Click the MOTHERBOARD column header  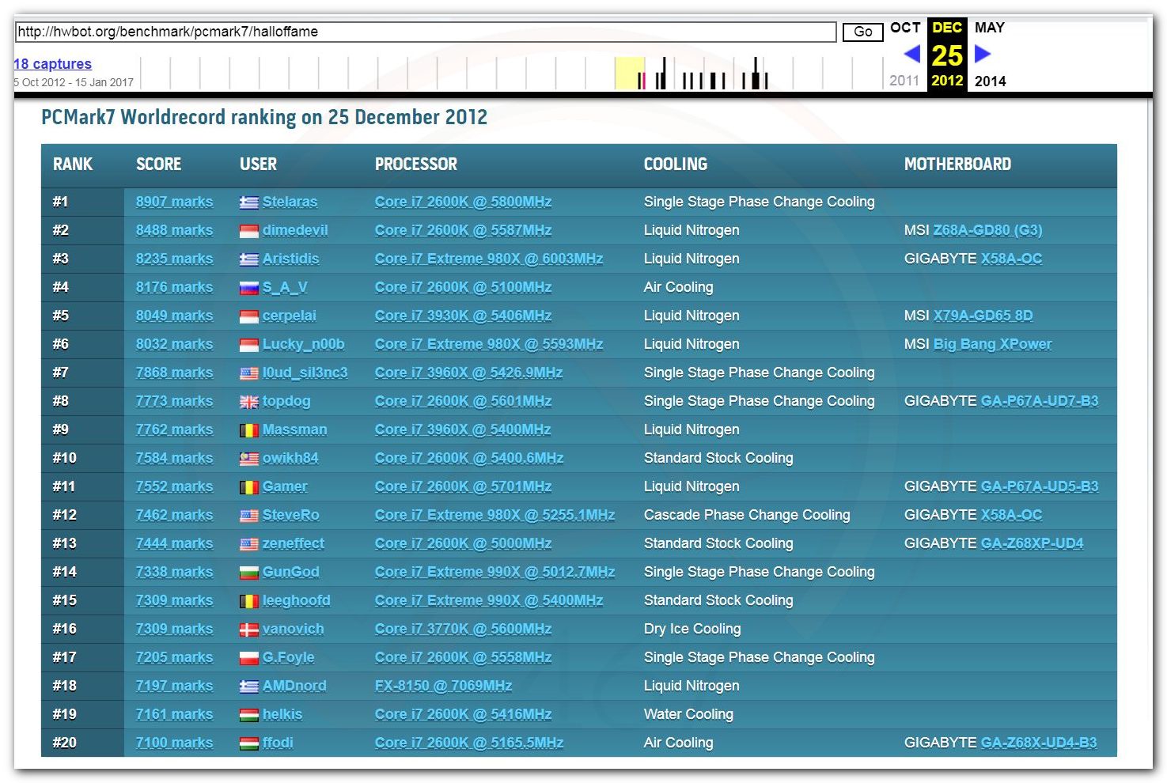coord(957,165)
